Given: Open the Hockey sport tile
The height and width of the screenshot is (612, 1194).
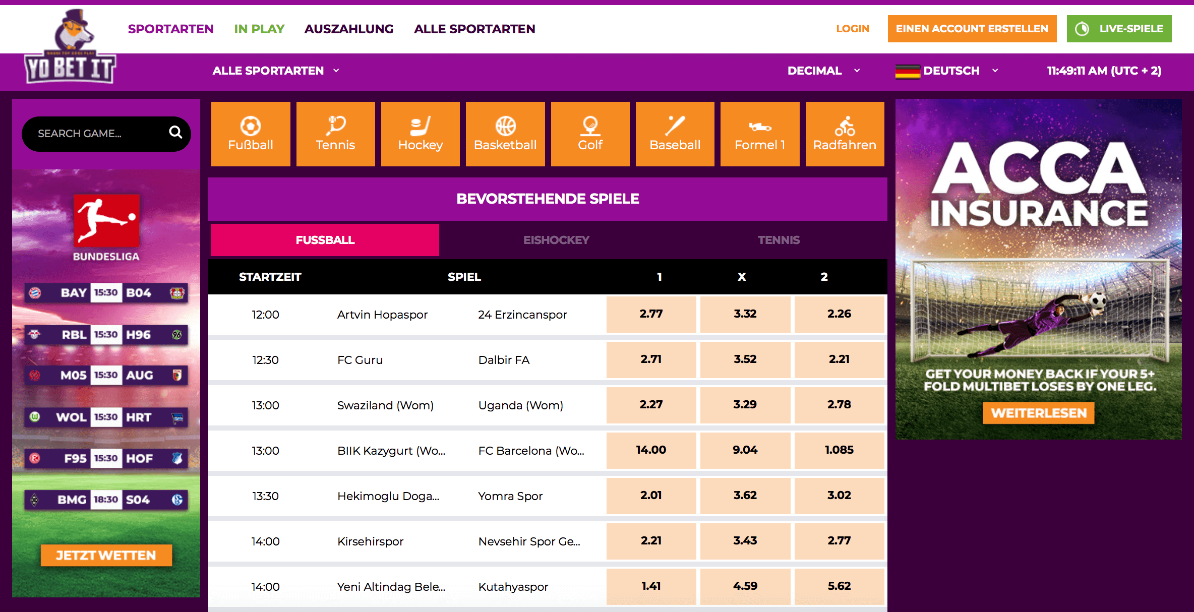Looking at the screenshot, I should point(421,134).
